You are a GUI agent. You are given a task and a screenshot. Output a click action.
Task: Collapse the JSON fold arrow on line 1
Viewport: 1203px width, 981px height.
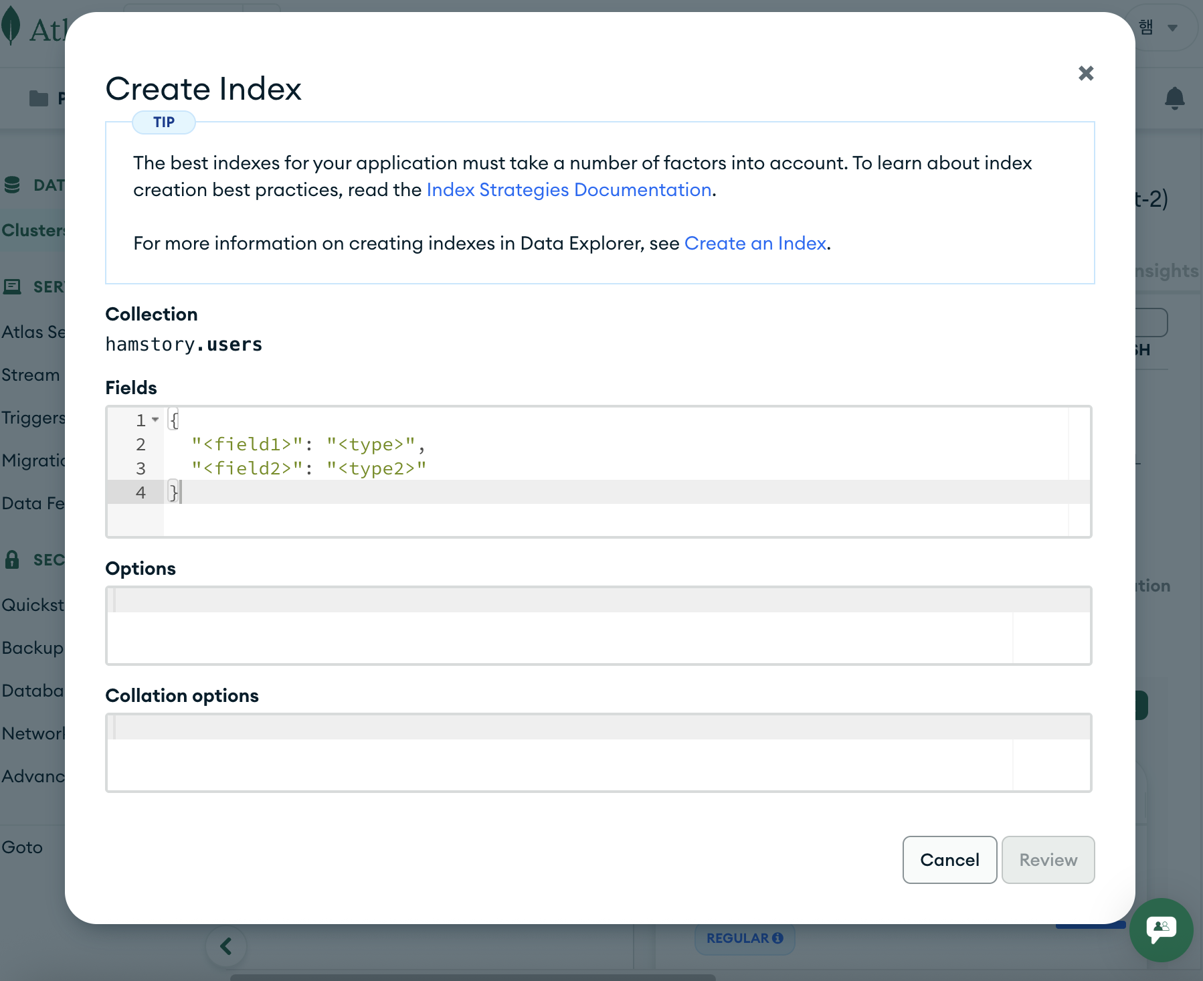(x=155, y=420)
